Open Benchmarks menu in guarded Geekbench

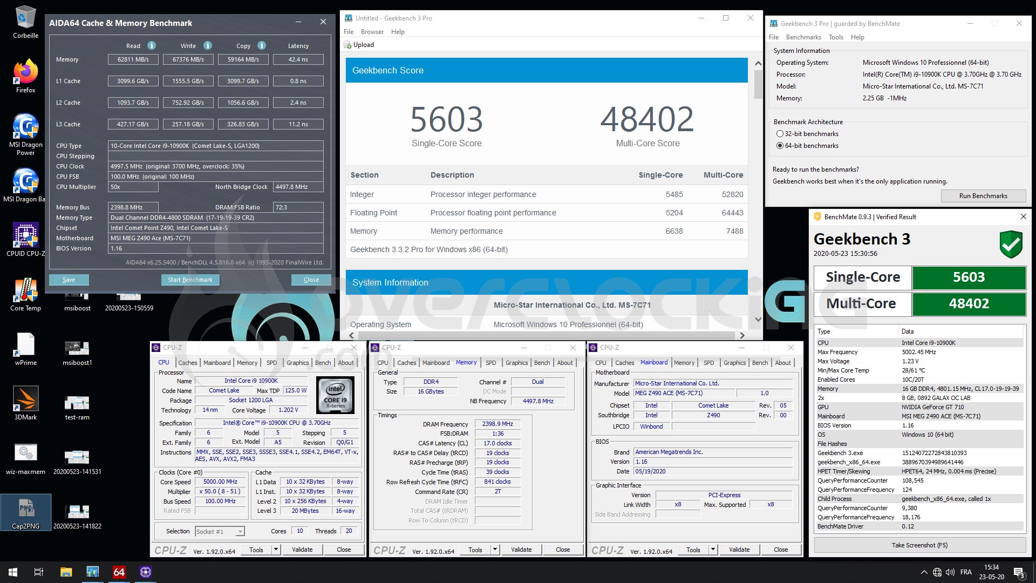[803, 37]
